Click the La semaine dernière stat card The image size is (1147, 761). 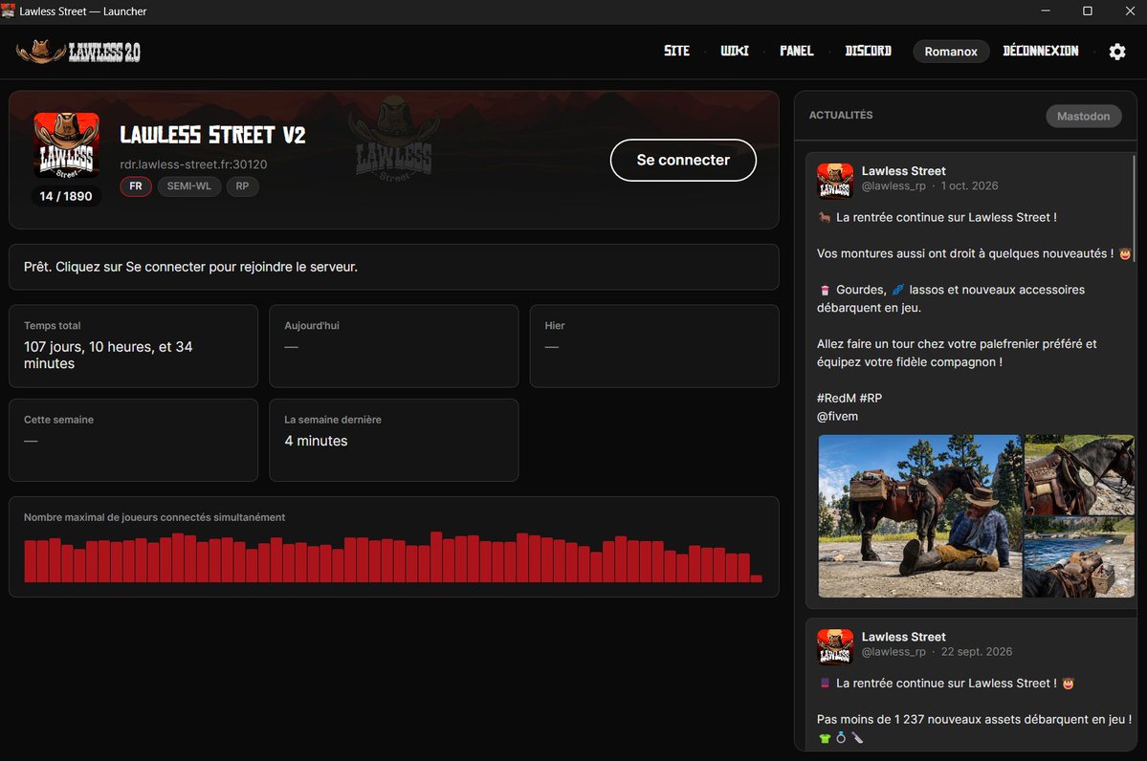(393, 440)
